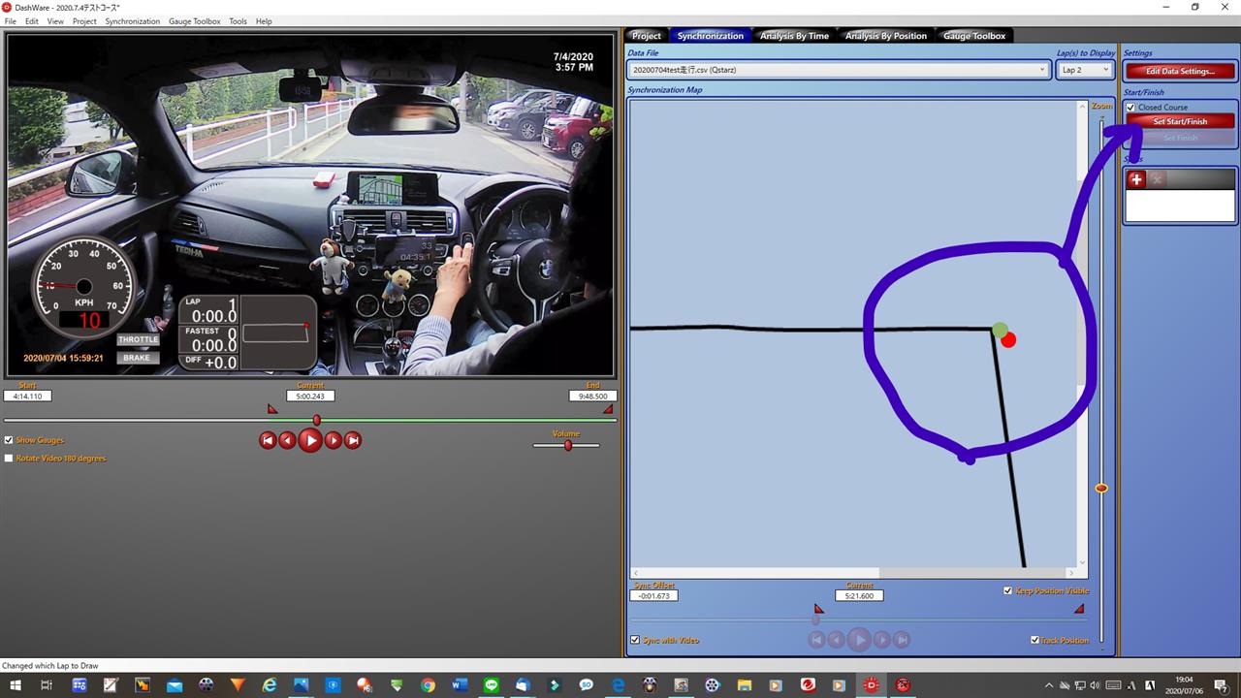Open LINE app from the taskbar
This screenshot has width=1241, height=698.
pos(492,684)
